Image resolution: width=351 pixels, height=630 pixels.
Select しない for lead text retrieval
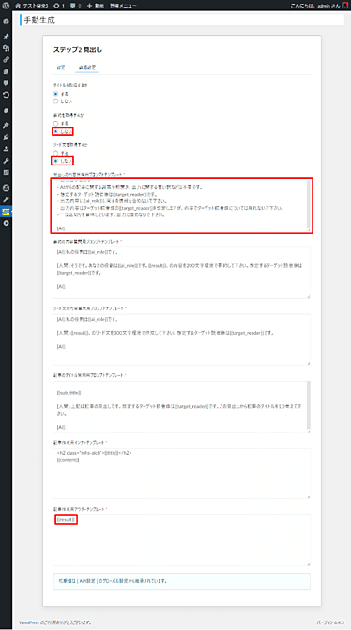point(56,161)
